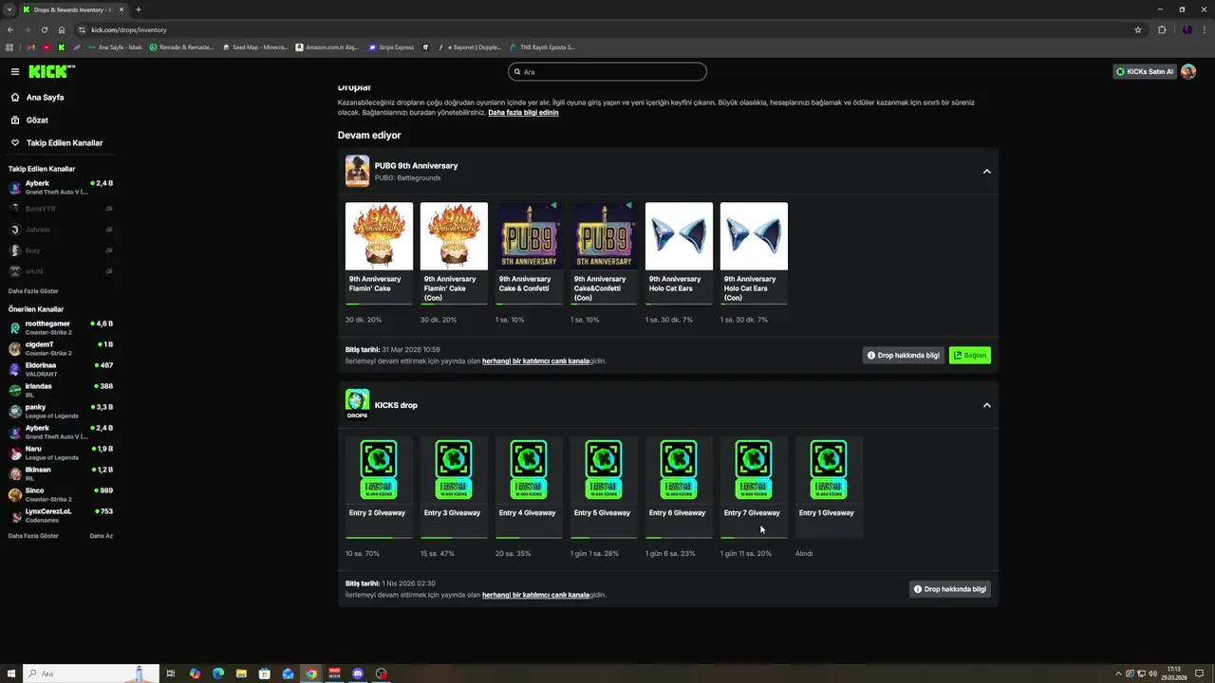The height and width of the screenshot is (683, 1215).
Task: Click the browser home icon
Action: pyautogui.click(x=62, y=29)
